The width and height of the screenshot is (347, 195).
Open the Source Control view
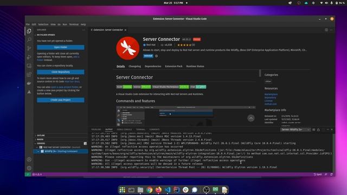point(29,48)
